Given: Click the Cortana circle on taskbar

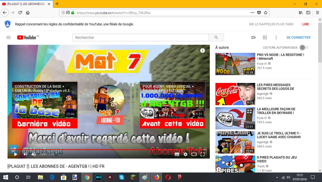Looking at the screenshot, I should click(17, 177).
